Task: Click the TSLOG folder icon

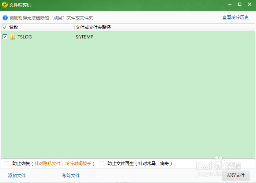Action: coord(12,37)
